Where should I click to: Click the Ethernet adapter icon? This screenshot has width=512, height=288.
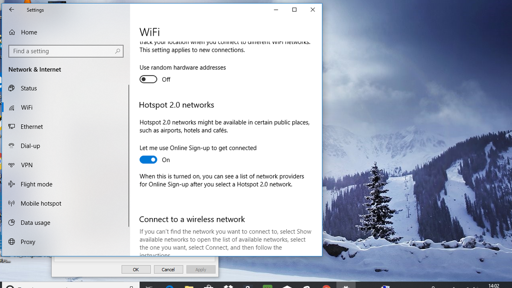pos(12,127)
